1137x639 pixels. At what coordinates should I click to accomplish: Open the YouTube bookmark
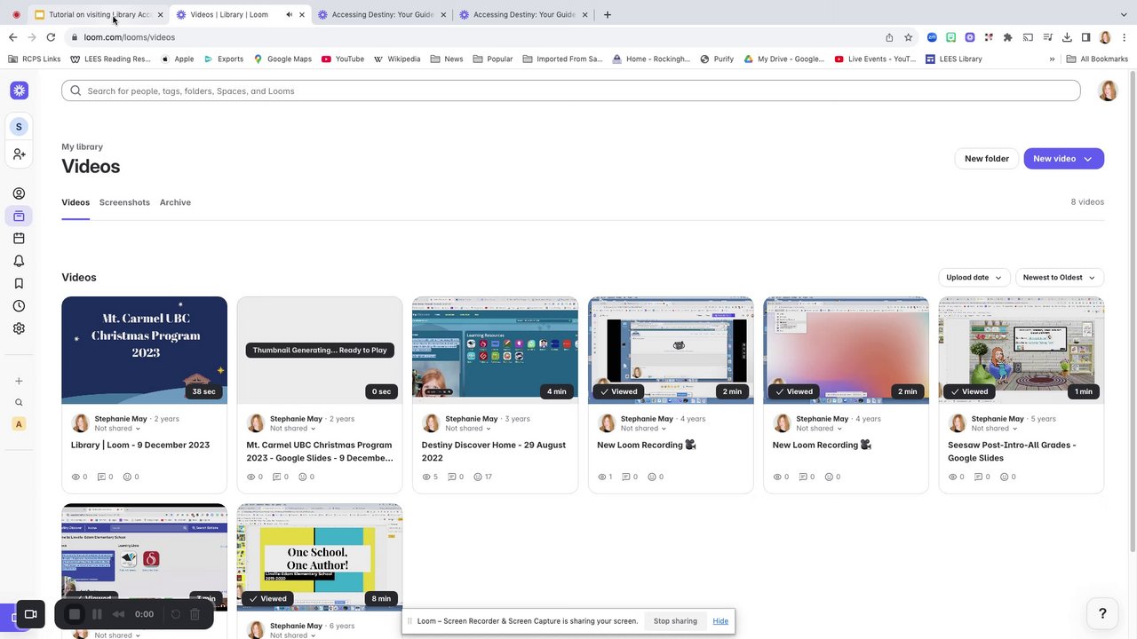[x=343, y=59]
